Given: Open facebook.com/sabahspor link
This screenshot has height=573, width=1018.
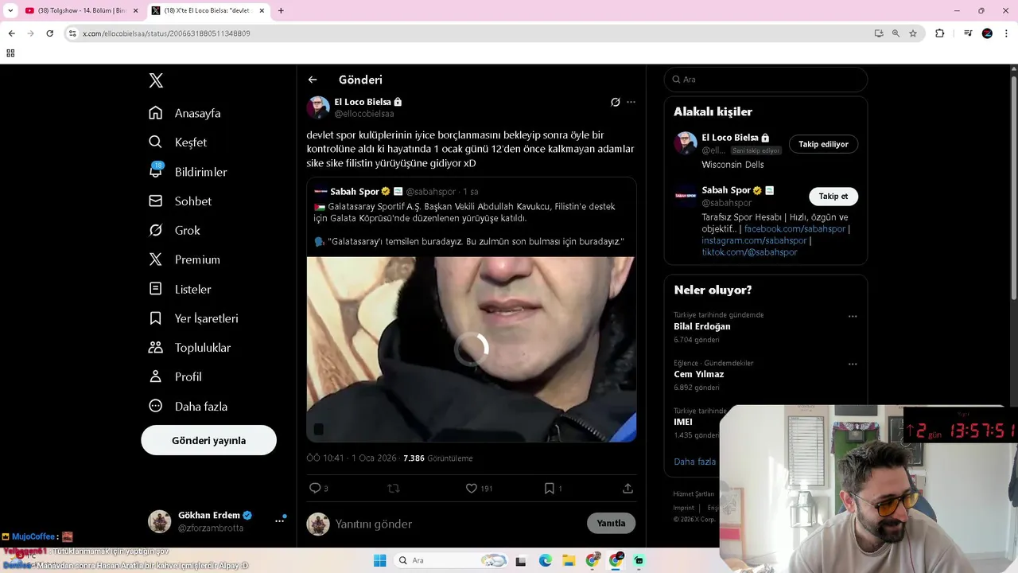Looking at the screenshot, I should [x=795, y=229].
